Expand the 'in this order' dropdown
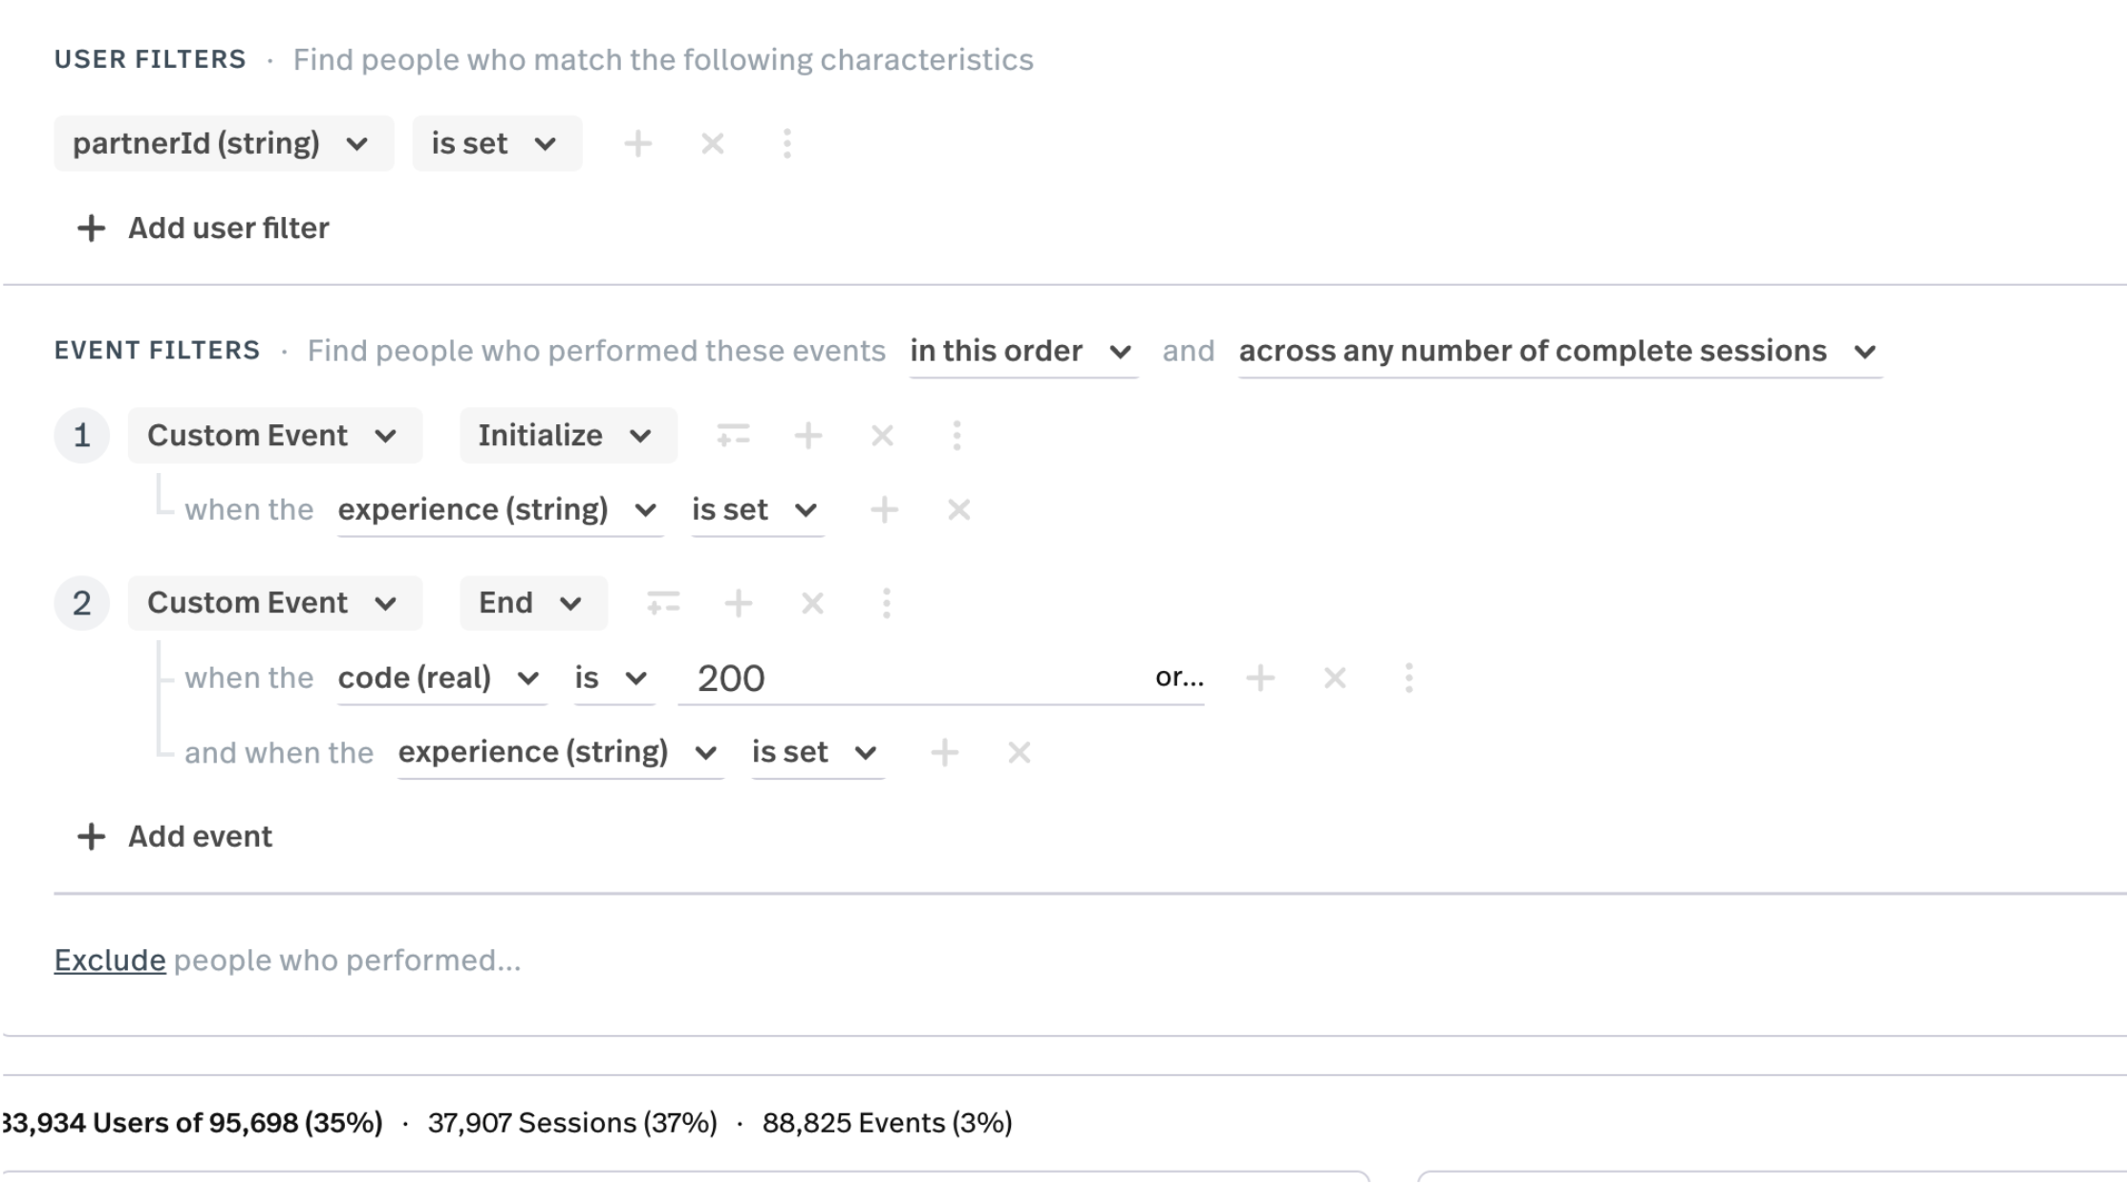This screenshot has width=2127, height=1185. click(1022, 351)
